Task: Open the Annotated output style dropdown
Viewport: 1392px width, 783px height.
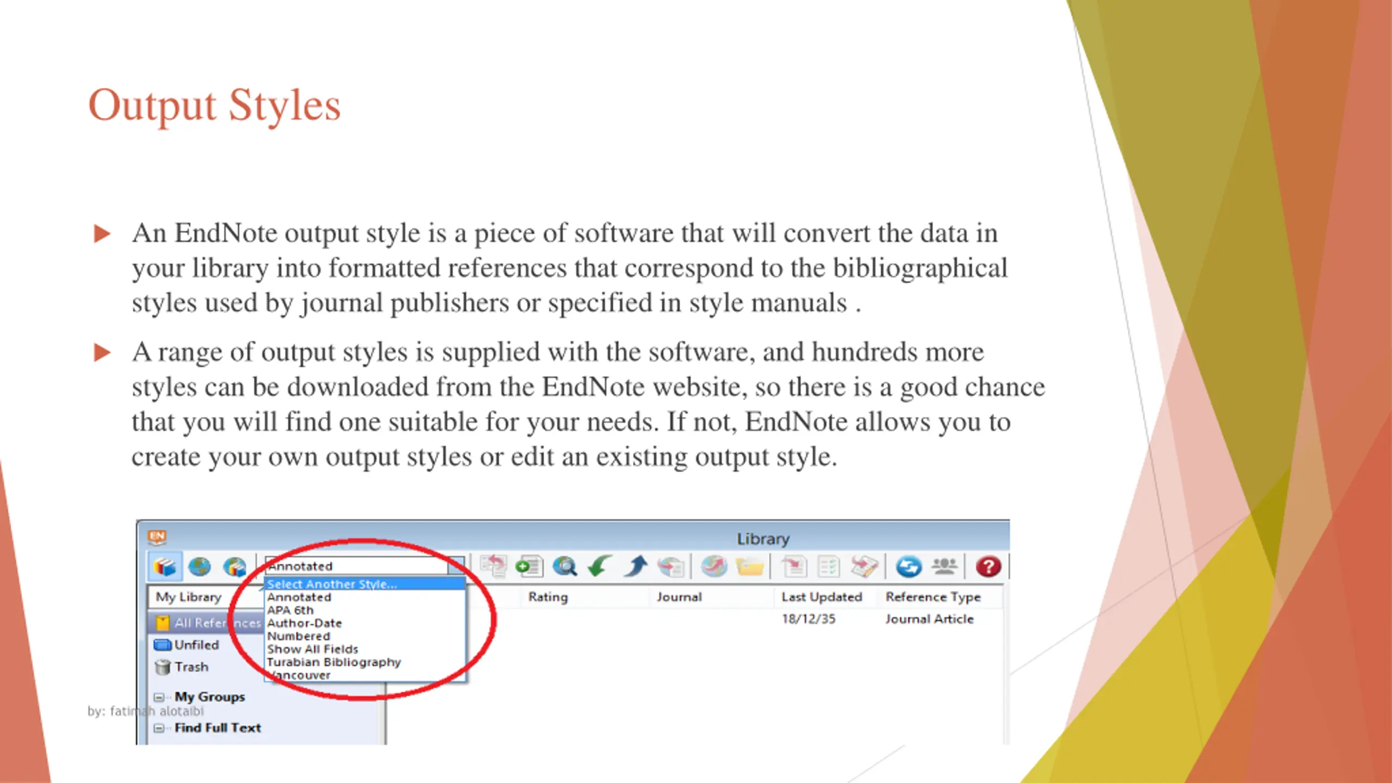Action: (365, 566)
